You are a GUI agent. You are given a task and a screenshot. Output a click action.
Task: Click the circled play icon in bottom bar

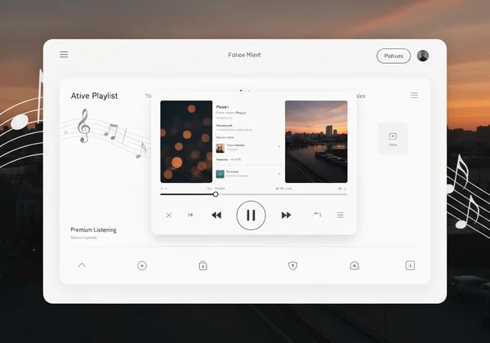point(142,265)
